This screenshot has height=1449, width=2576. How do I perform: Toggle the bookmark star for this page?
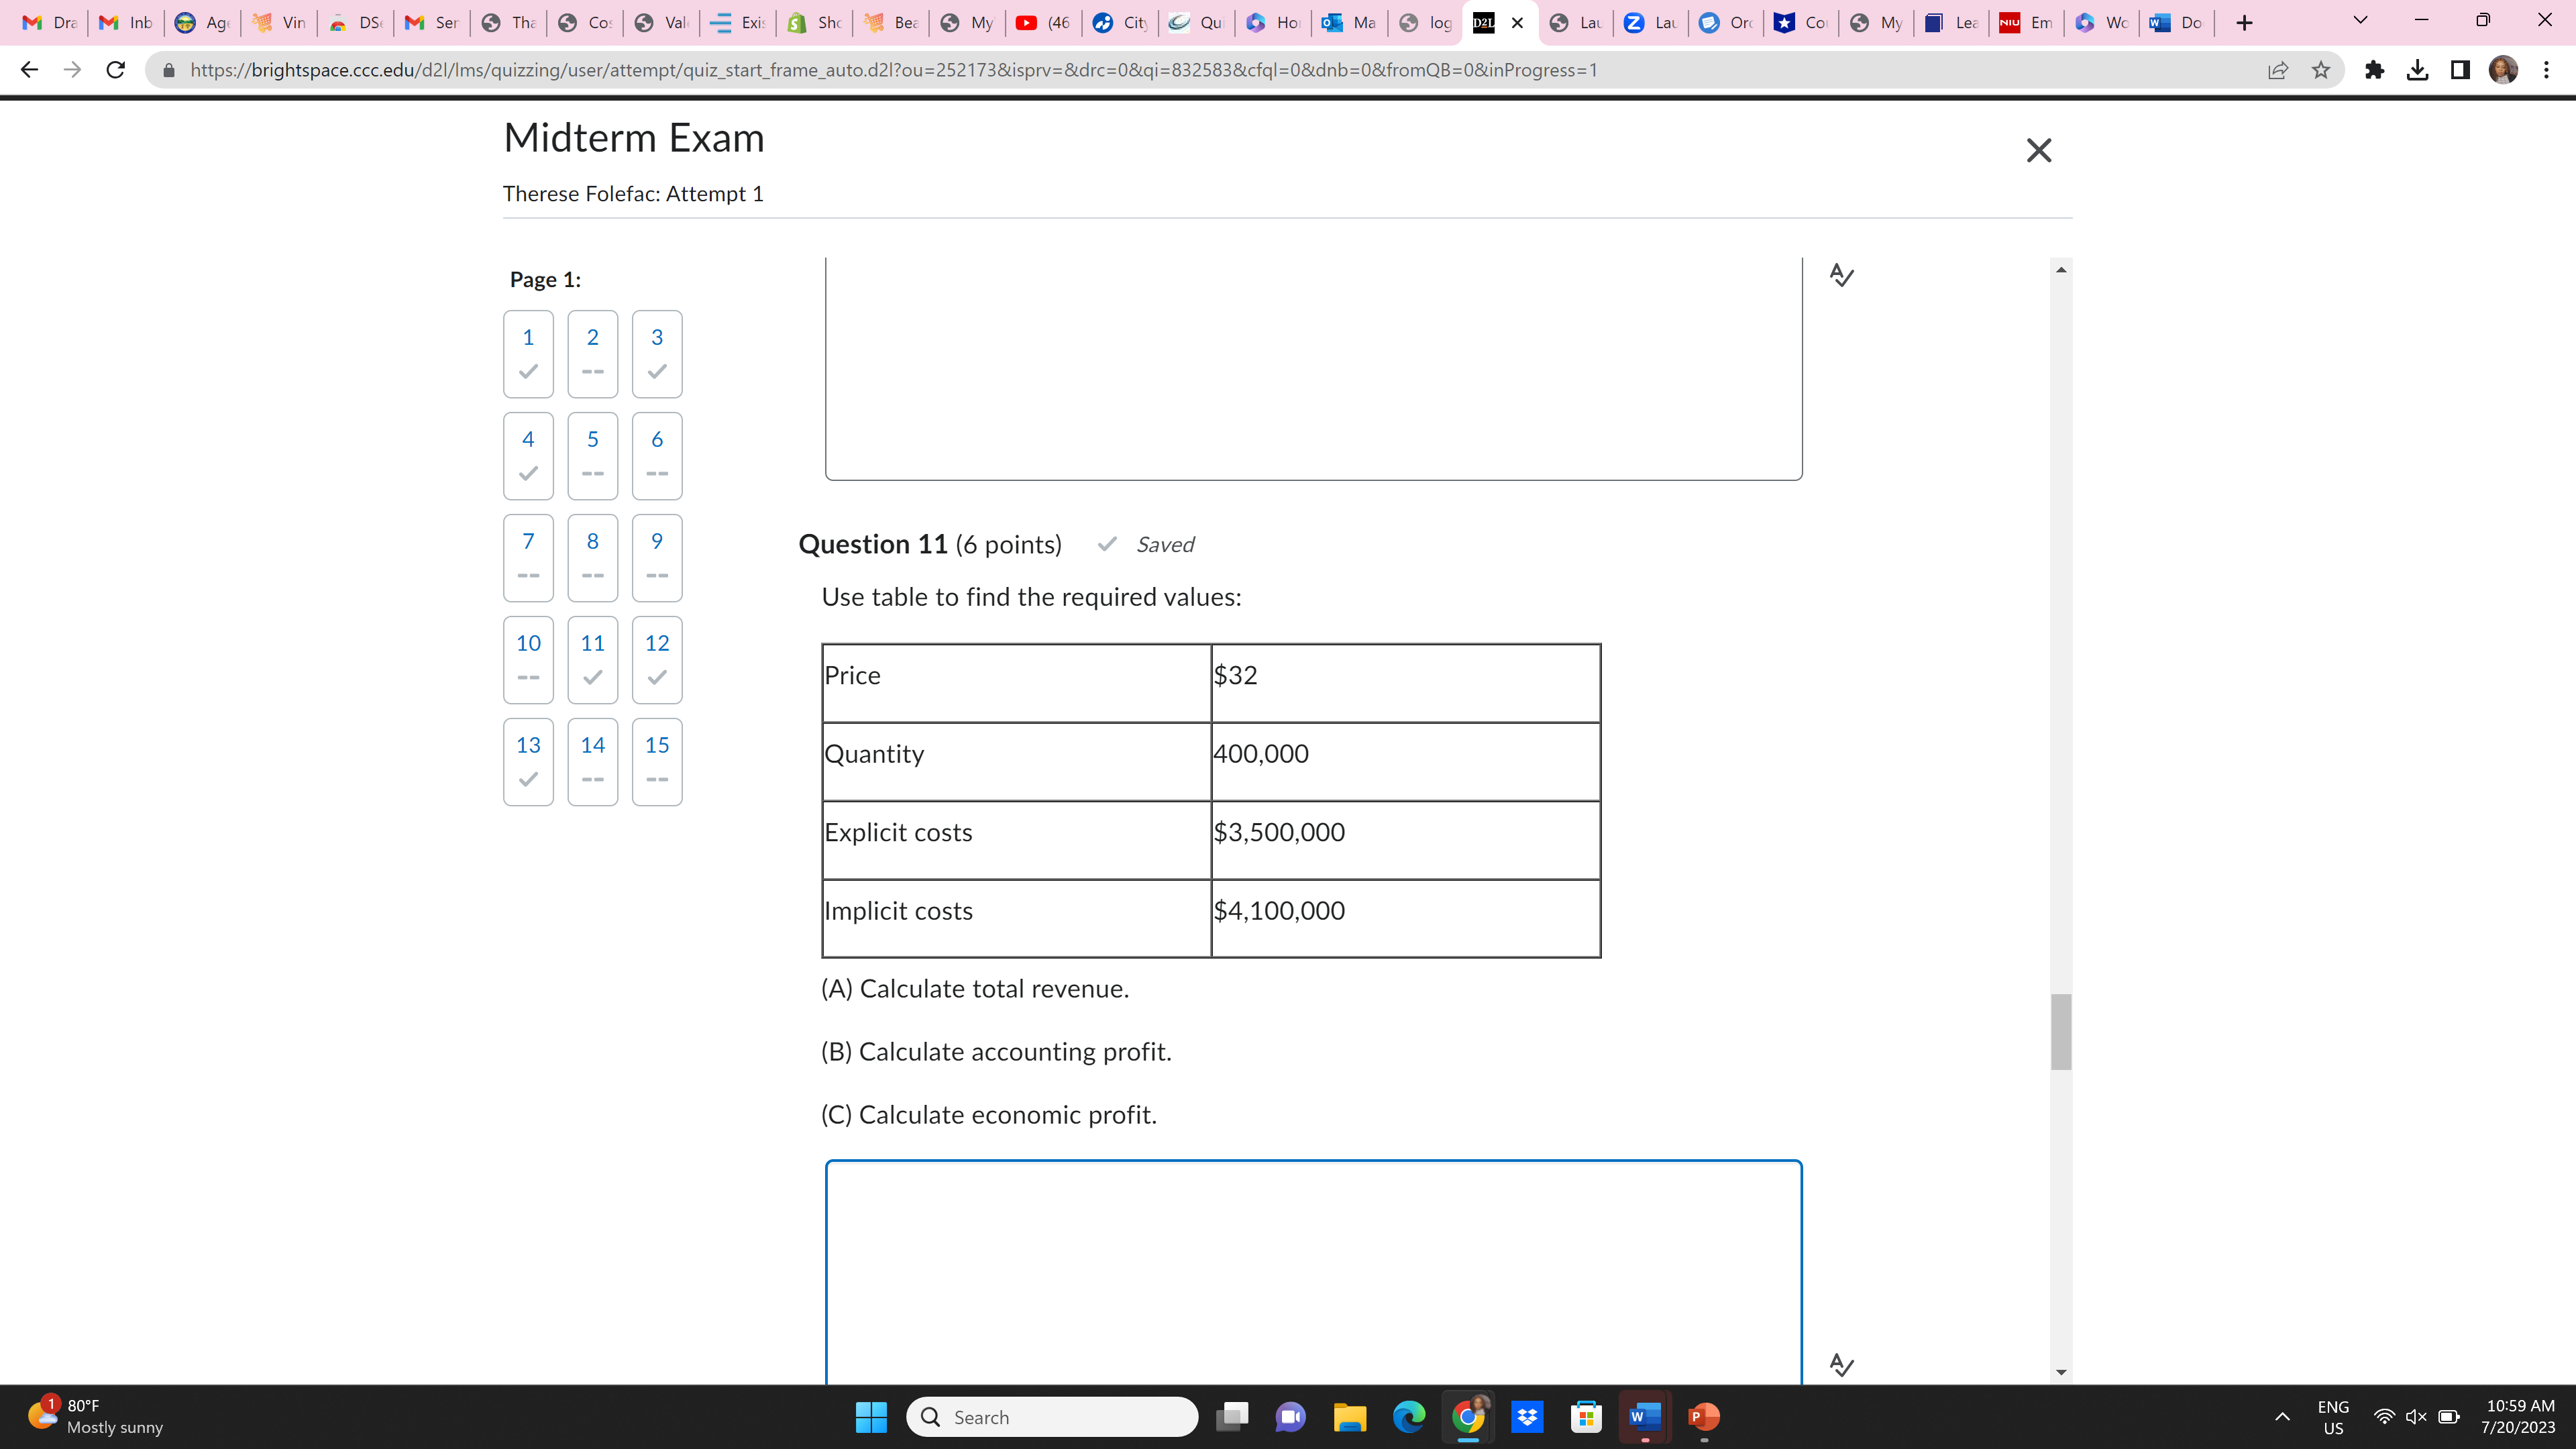point(2321,70)
